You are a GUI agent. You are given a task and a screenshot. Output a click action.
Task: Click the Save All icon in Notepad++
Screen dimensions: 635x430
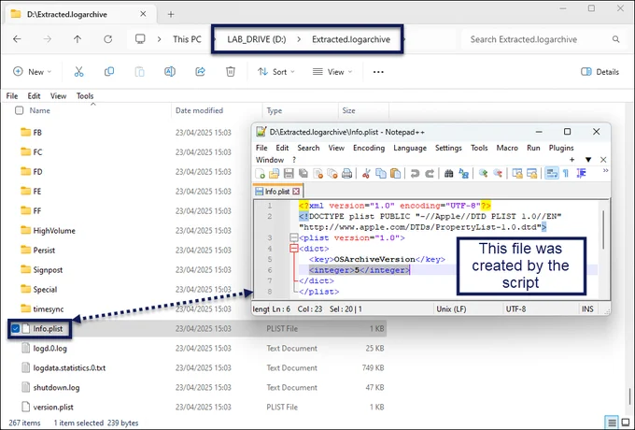tap(303, 174)
